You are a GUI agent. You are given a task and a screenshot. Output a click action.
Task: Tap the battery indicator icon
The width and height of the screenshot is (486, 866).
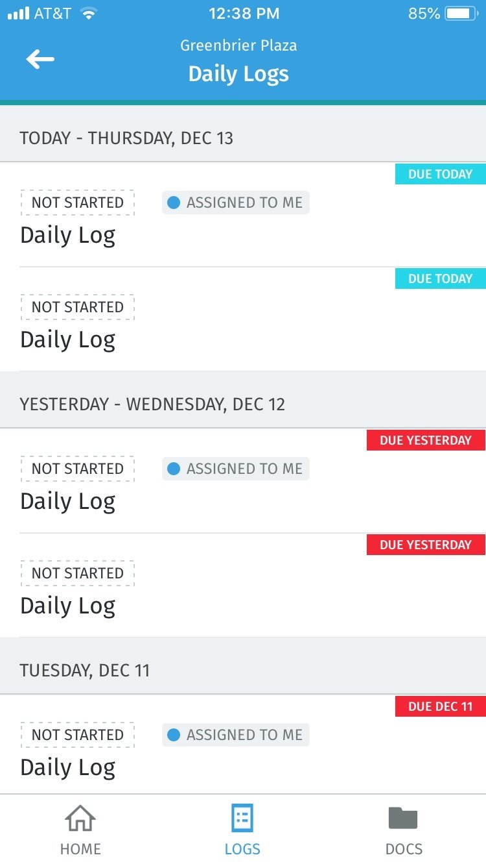461,14
